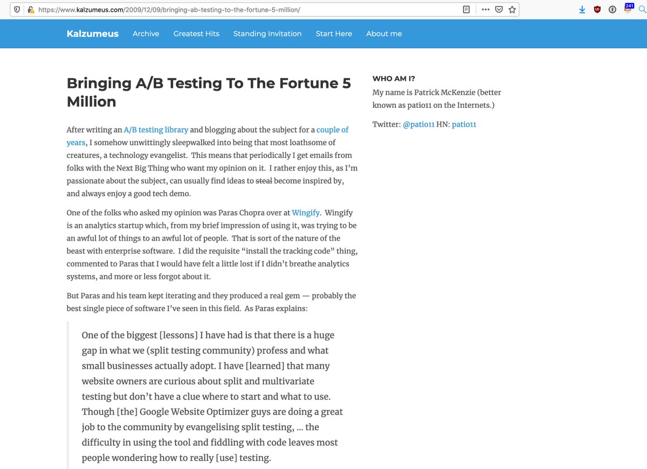Open the HN patio11 link
Screen dimensions: 647x469
click(x=464, y=125)
